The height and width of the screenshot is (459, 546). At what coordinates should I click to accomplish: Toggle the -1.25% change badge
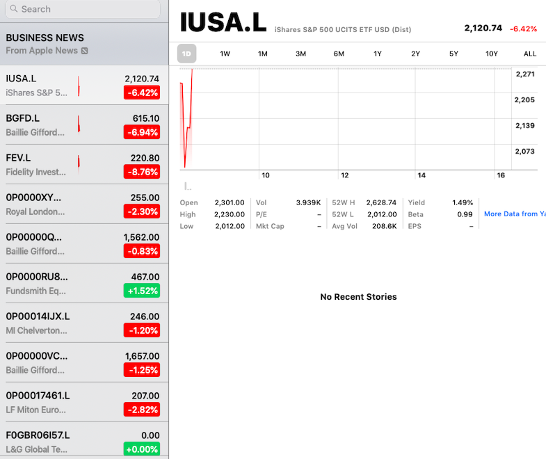point(142,371)
